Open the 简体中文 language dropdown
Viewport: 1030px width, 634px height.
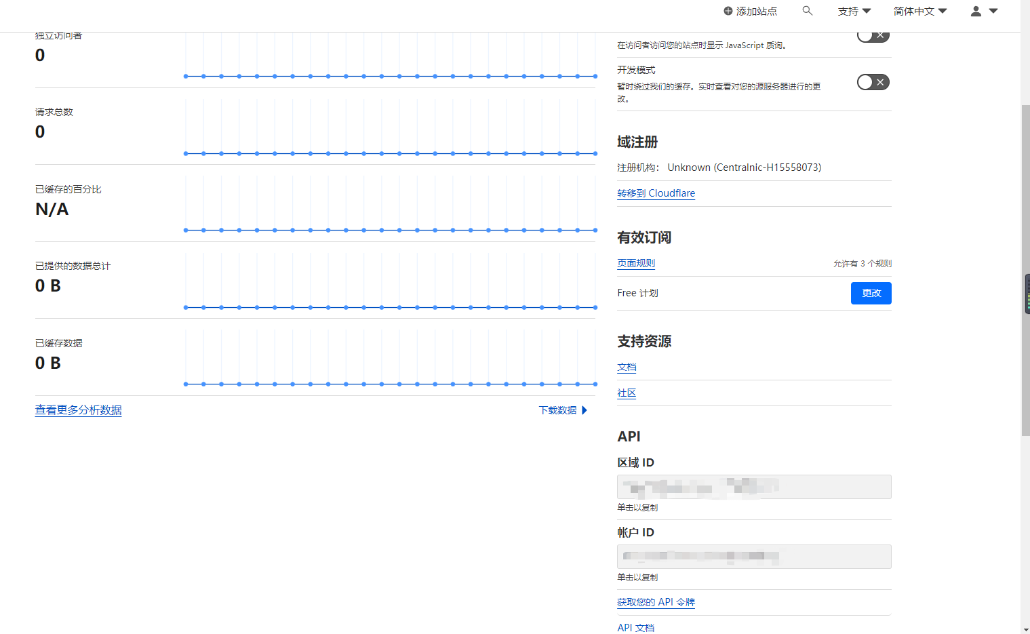click(x=919, y=11)
